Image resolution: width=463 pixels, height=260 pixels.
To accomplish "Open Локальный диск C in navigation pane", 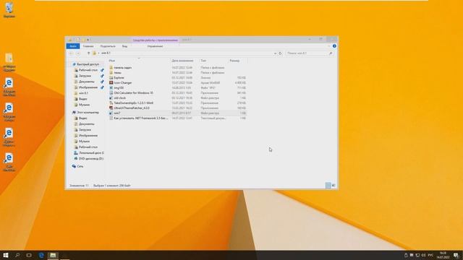I will pos(91,153).
